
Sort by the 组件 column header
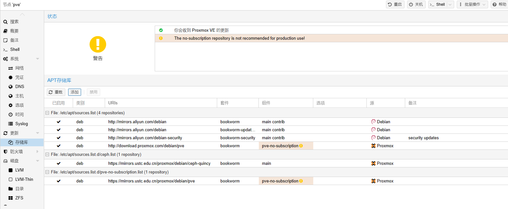coord(286,103)
